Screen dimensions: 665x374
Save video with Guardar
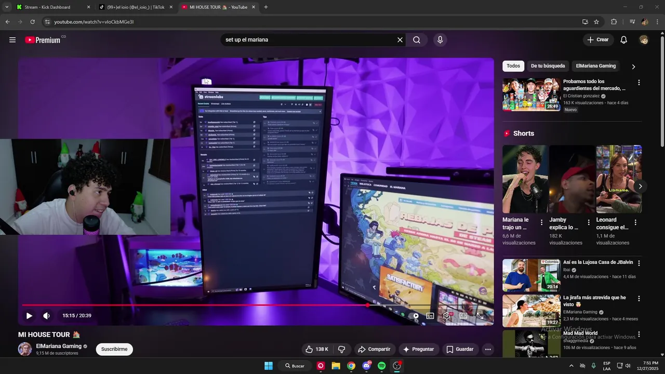460,350
